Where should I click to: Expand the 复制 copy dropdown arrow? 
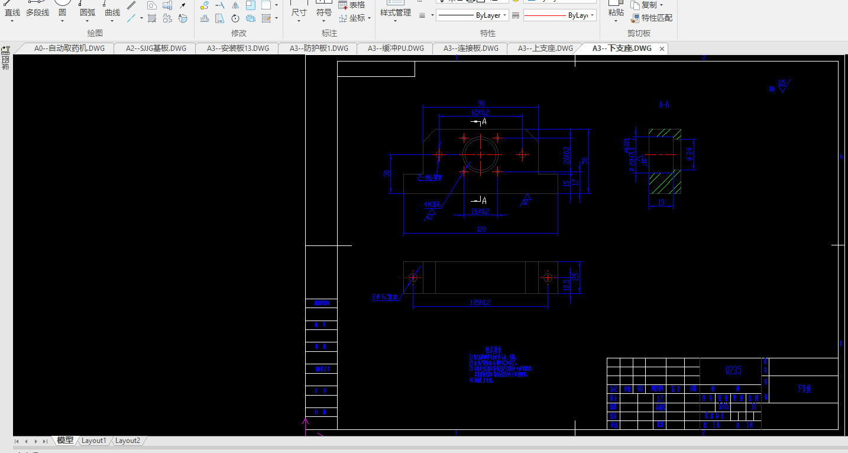pyautogui.click(x=661, y=5)
